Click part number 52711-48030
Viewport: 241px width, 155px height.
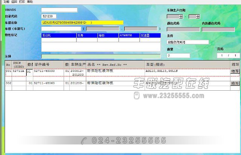(x=44, y=71)
